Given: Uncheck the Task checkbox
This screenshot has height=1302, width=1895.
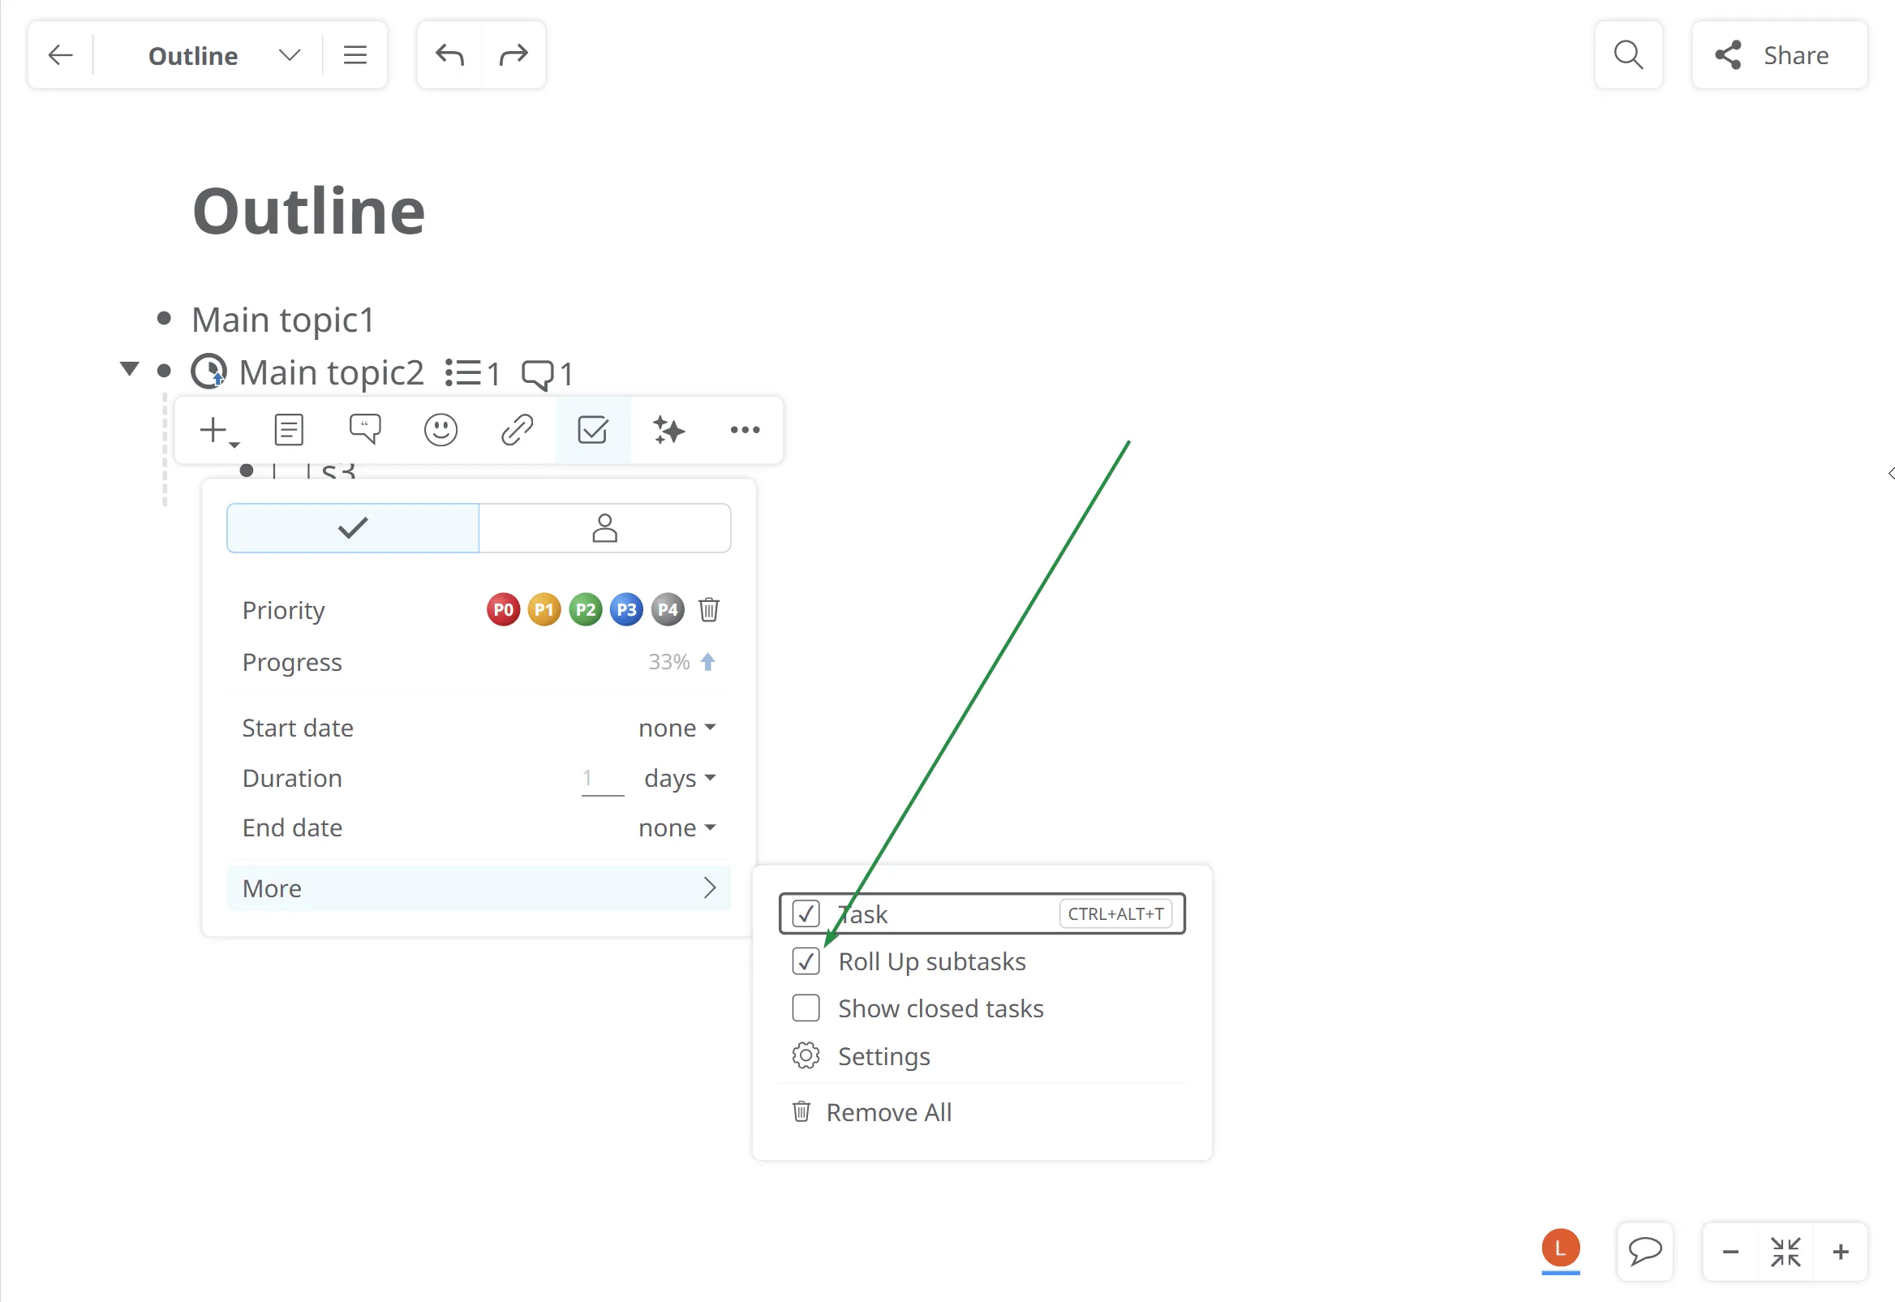Looking at the screenshot, I should [806, 913].
